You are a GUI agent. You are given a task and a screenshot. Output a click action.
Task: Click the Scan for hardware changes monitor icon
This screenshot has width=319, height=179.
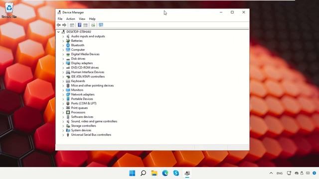(x=101, y=25)
